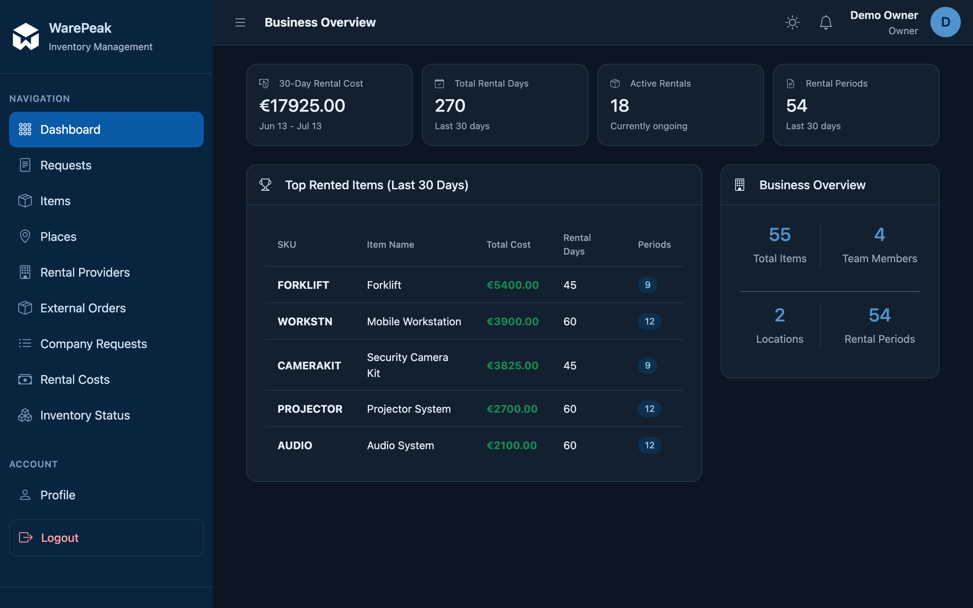Open the Dashboard page
The image size is (973, 608).
(106, 130)
